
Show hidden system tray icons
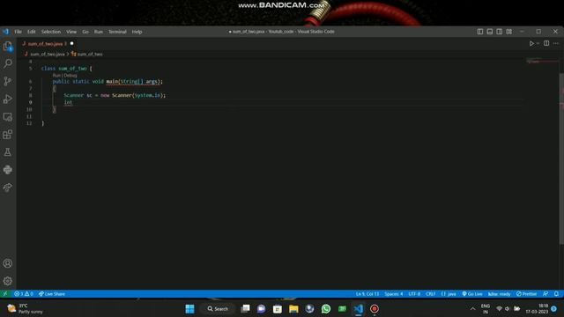point(472,309)
